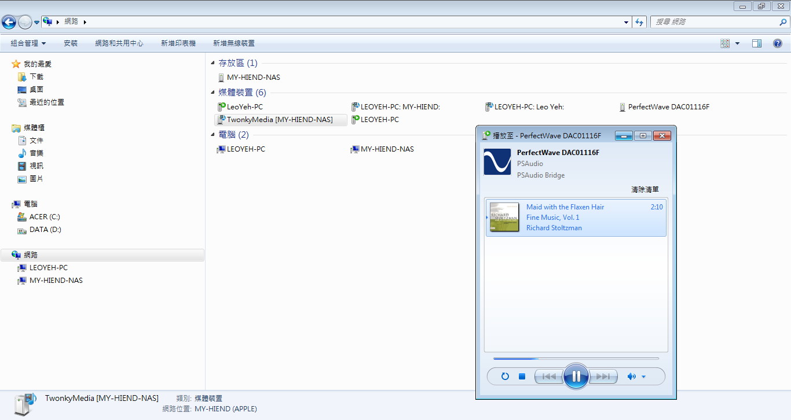
Task: Toggle repeat in Play To window
Action: point(505,377)
